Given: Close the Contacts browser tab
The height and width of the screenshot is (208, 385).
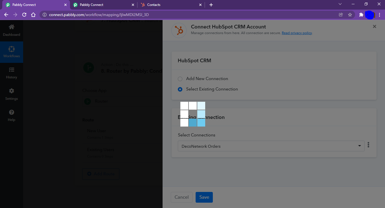Looking at the screenshot, I should click(x=200, y=5).
